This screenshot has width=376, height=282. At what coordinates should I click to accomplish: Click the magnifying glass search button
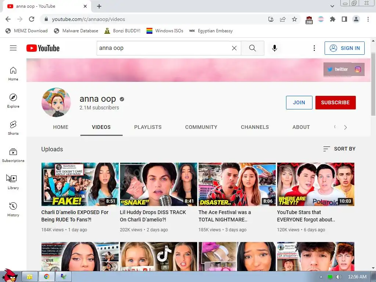coord(253,48)
